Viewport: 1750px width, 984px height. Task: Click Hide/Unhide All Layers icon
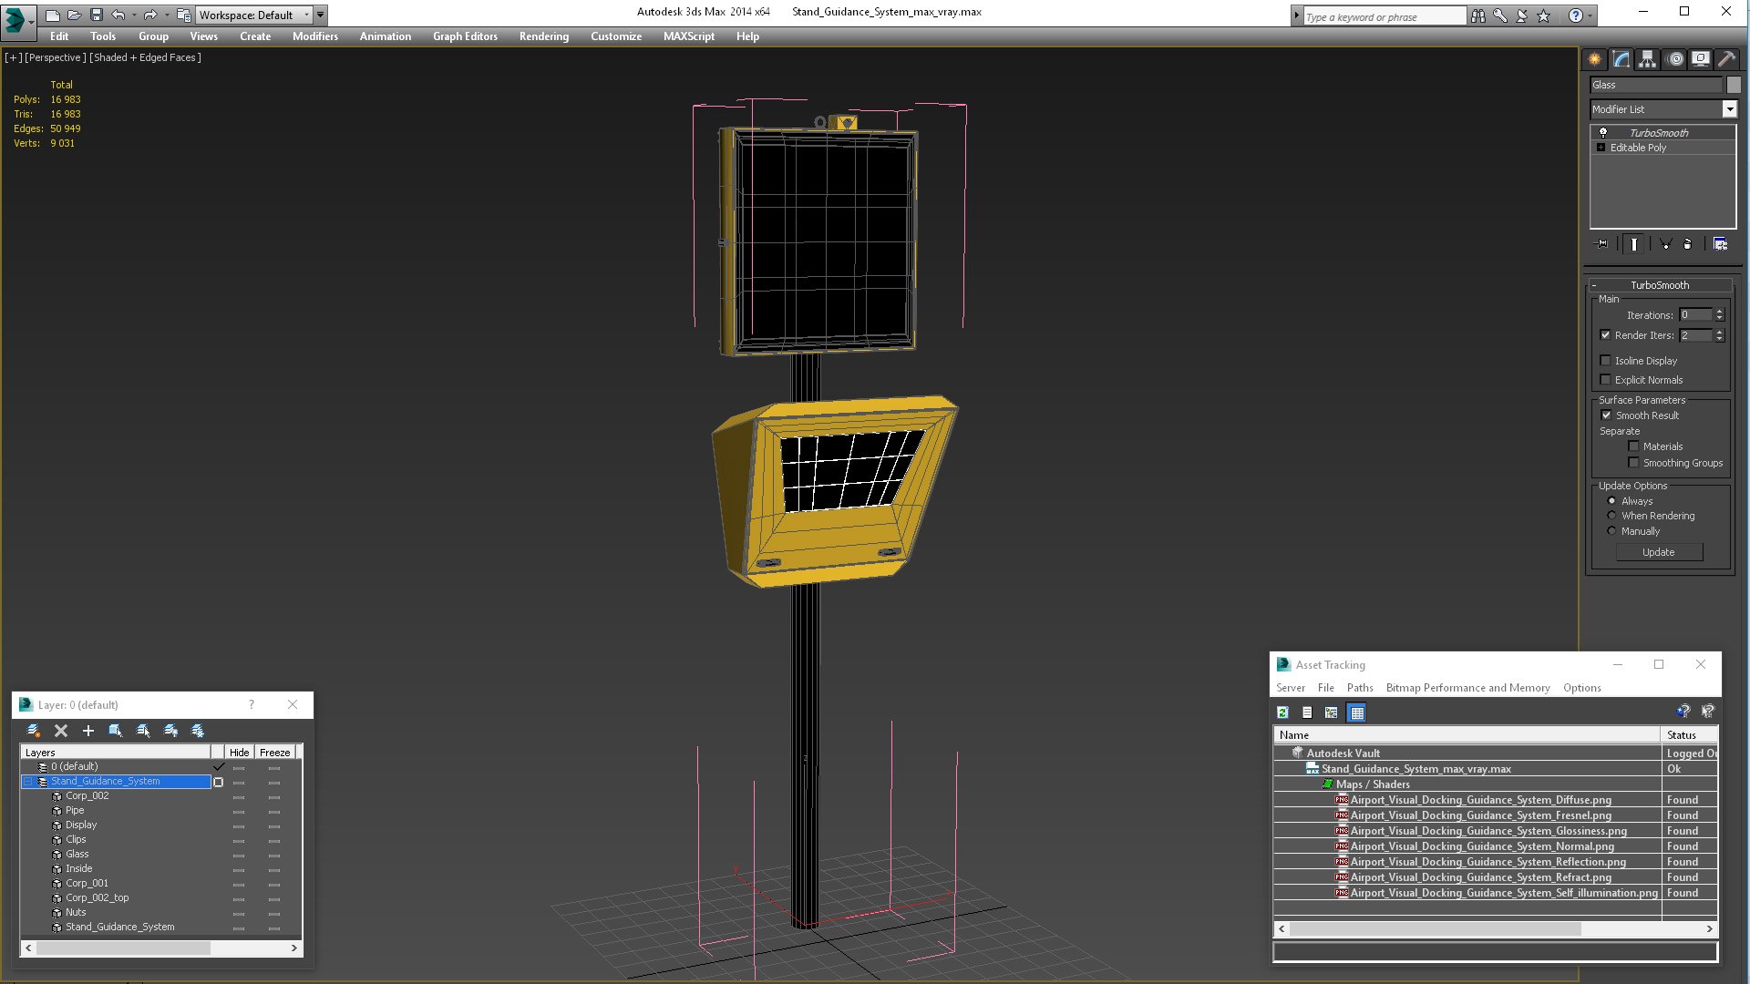(x=170, y=731)
